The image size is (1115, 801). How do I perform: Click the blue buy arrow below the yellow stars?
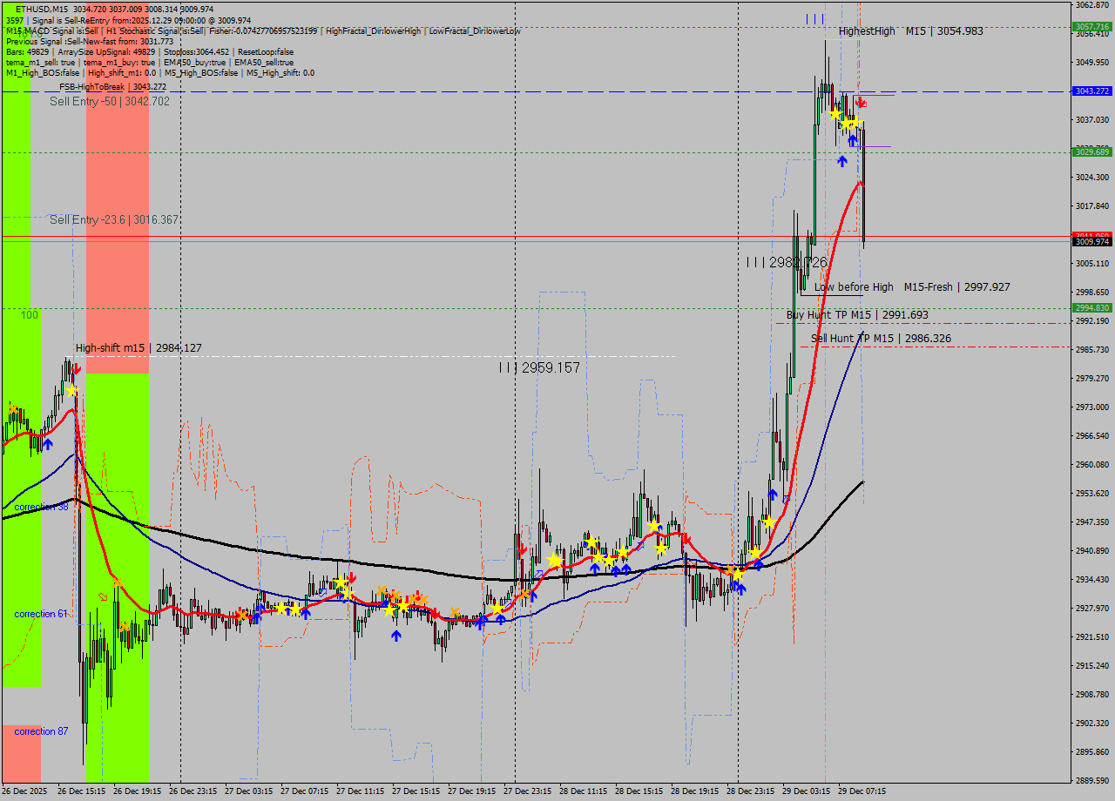(x=853, y=140)
